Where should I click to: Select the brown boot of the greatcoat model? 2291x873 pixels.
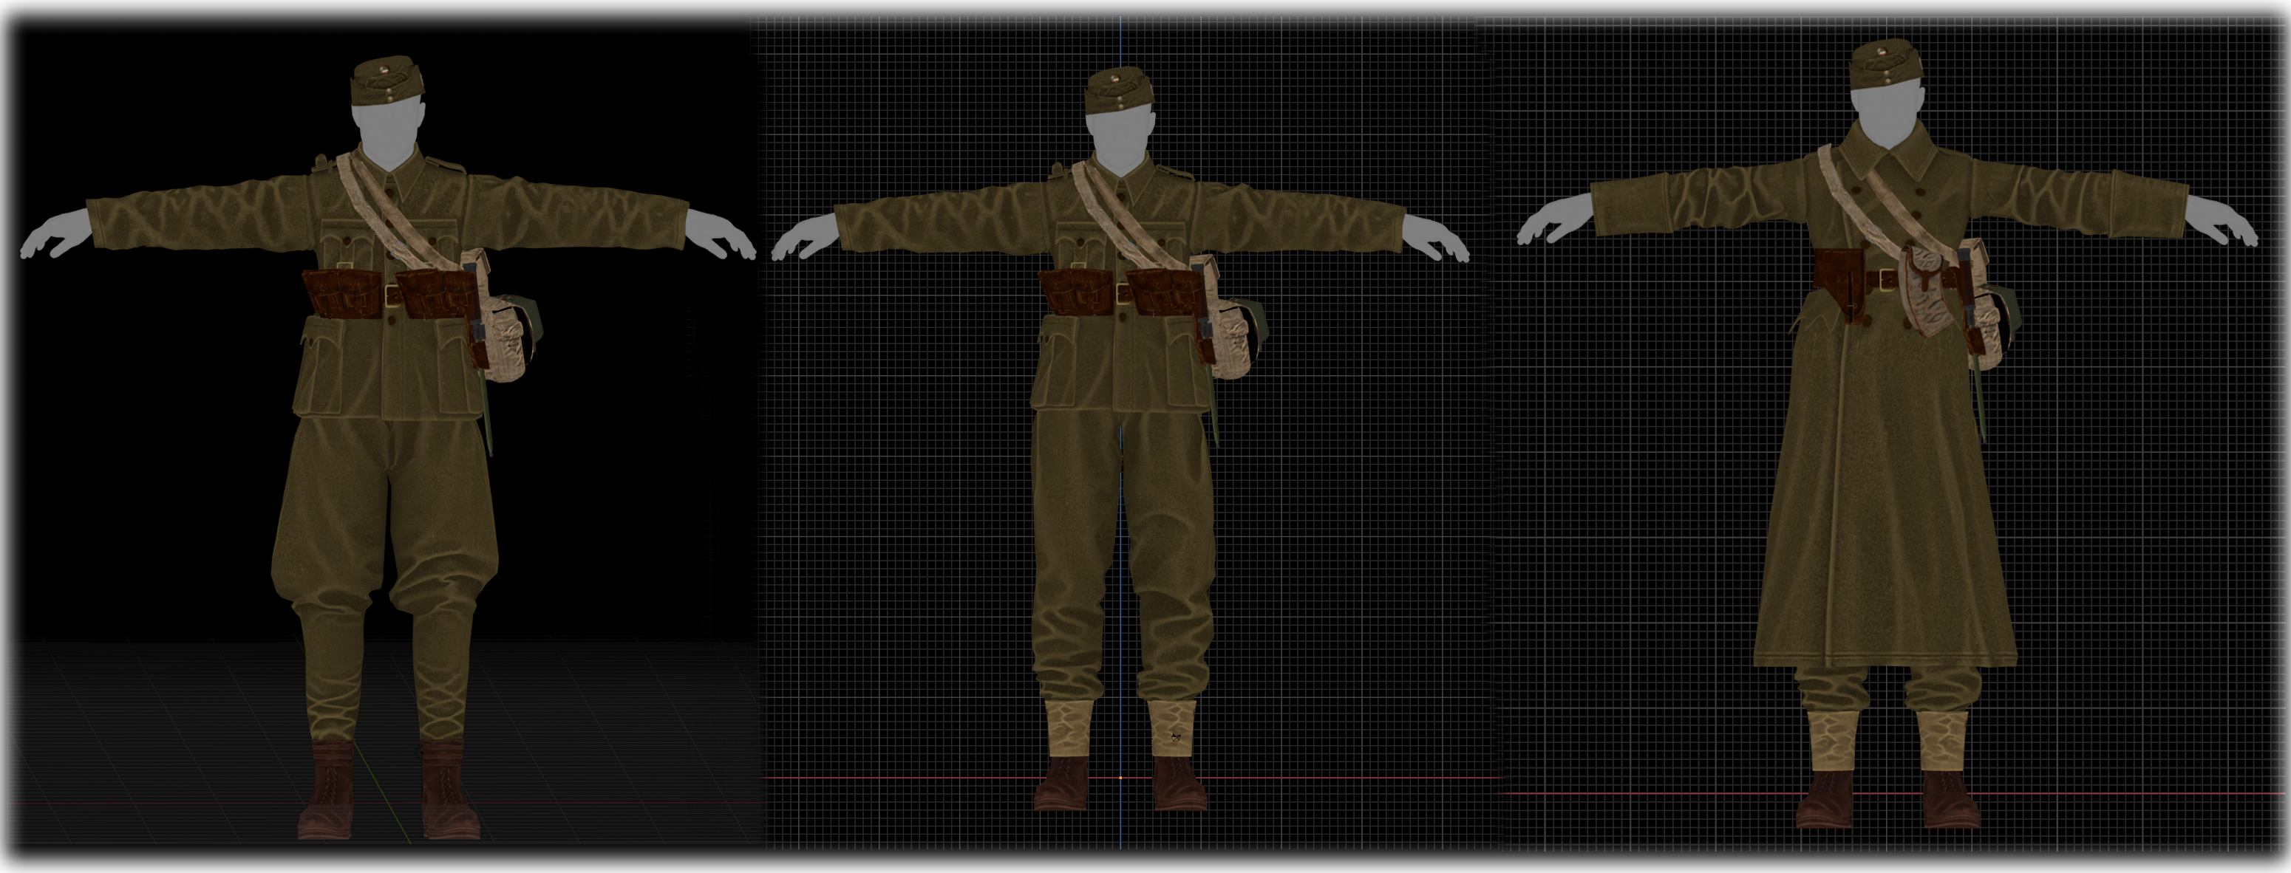pos(1828,800)
